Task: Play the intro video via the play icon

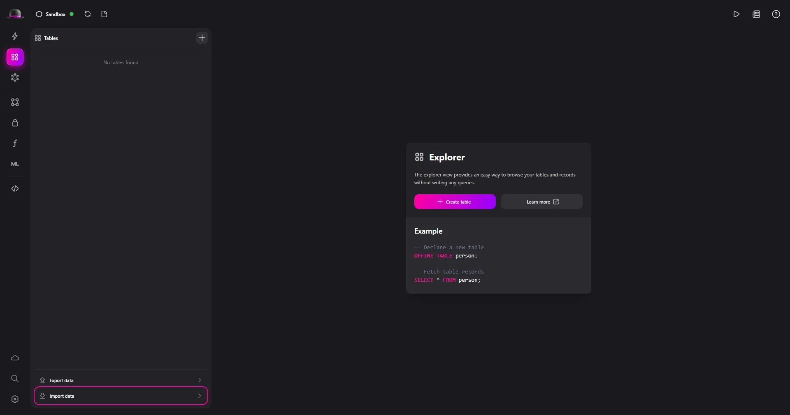Action: coord(737,14)
